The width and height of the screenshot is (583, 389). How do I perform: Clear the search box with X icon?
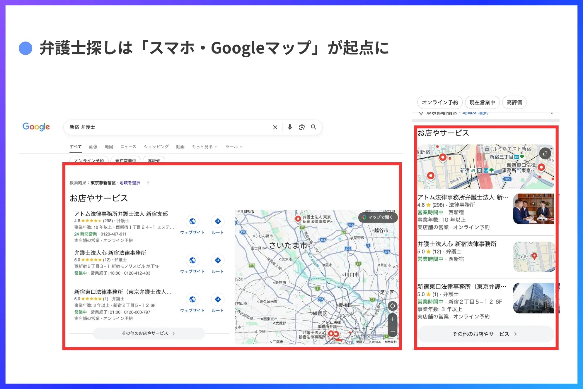(x=275, y=127)
